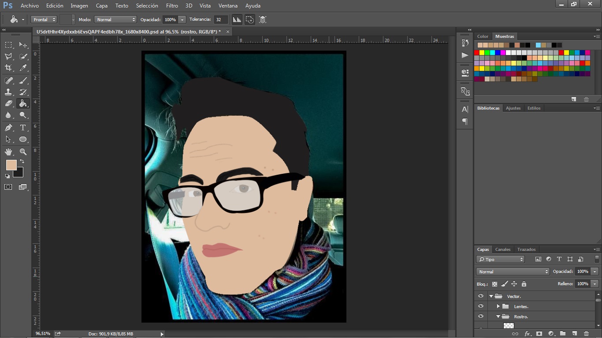Open the Actions panel play icon

(x=465, y=55)
